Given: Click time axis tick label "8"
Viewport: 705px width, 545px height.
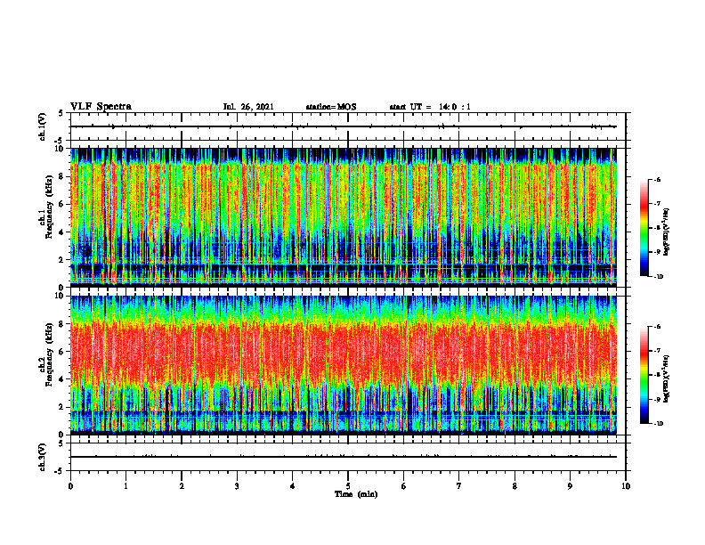Looking at the screenshot, I should coord(515,486).
